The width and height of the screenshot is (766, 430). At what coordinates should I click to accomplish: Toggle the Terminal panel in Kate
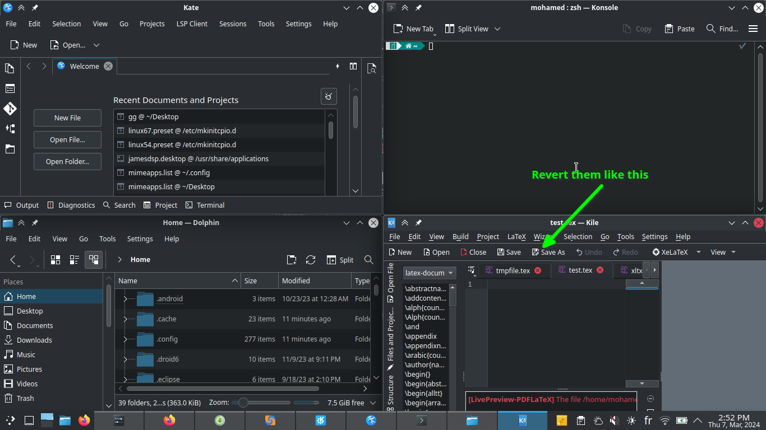coord(205,205)
